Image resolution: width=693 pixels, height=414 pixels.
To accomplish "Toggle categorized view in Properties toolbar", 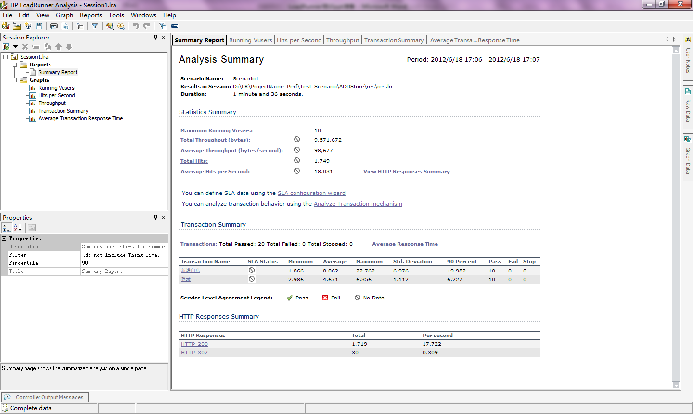I will click(x=7, y=228).
